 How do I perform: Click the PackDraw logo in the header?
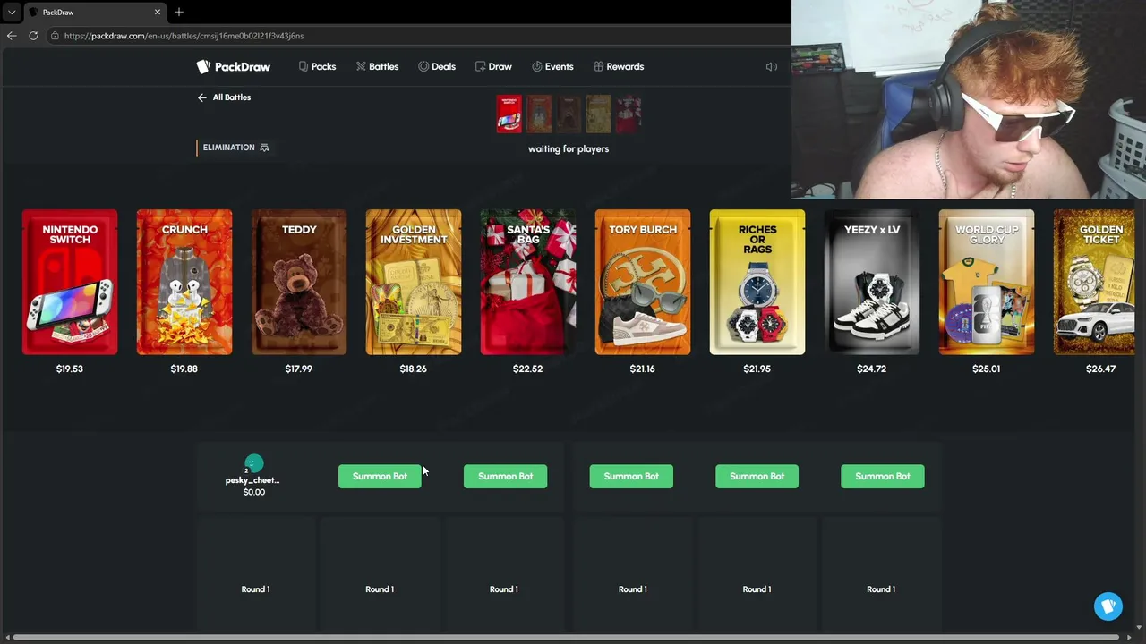pos(234,66)
